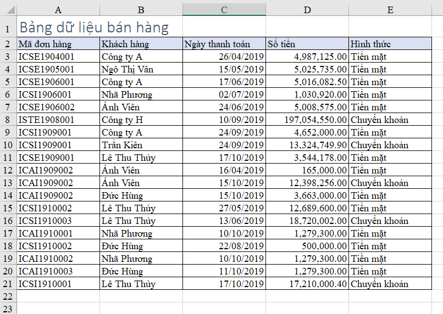Select cell with order ICSE1904001
Screen dimensions: 443x314
58,57
